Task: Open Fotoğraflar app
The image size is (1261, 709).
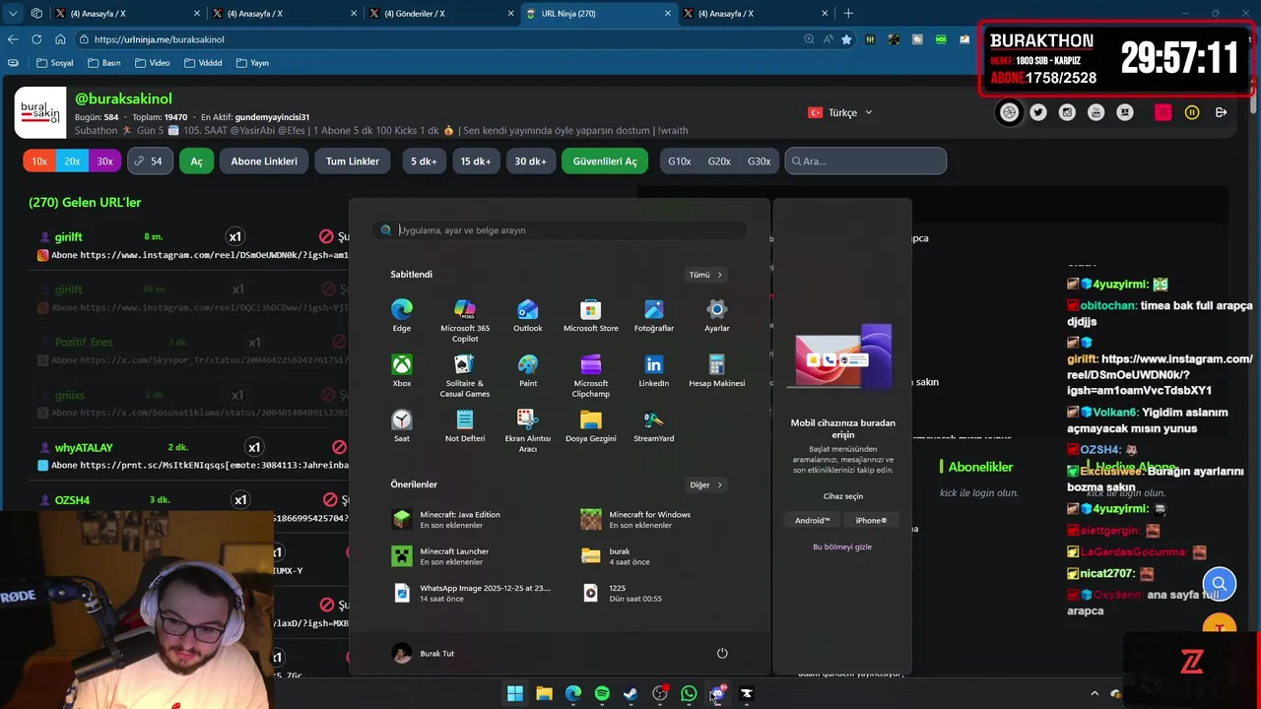Action: (653, 316)
